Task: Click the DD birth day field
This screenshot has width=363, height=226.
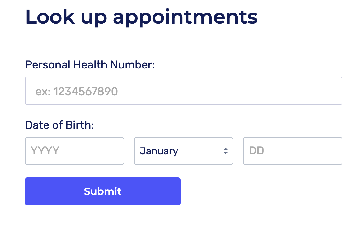Action: click(x=292, y=151)
